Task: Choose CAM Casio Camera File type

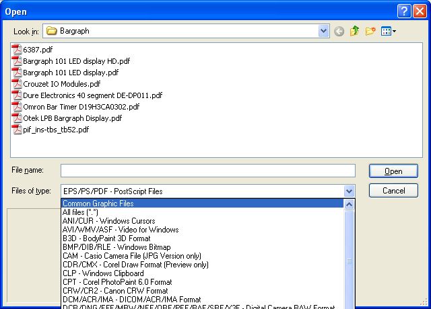Action: coord(203,256)
